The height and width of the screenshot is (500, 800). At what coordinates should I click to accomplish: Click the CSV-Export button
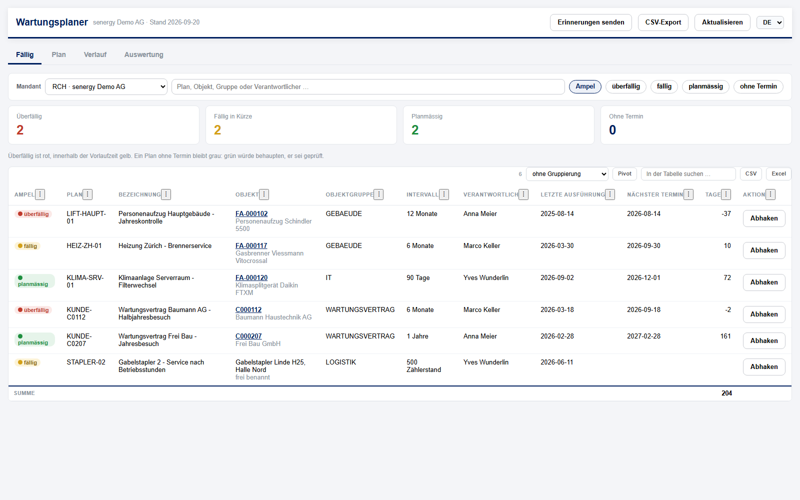(x=663, y=22)
